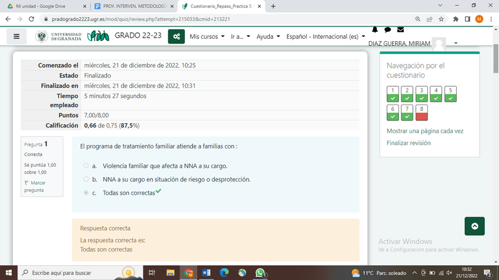Go to incorrect question 8 in navigation
The width and height of the screenshot is (499, 280).
click(421, 113)
